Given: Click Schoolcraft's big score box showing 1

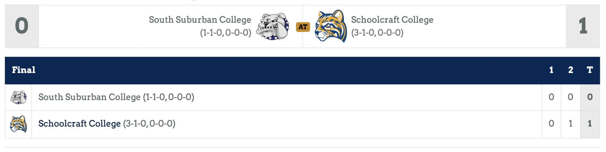Looking at the screenshot, I should point(583,26).
